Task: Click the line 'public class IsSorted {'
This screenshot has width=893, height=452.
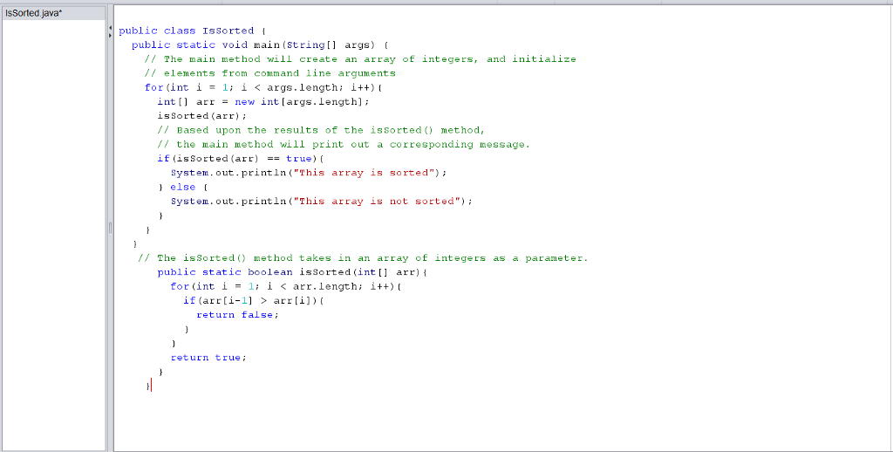Action: (x=193, y=31)
